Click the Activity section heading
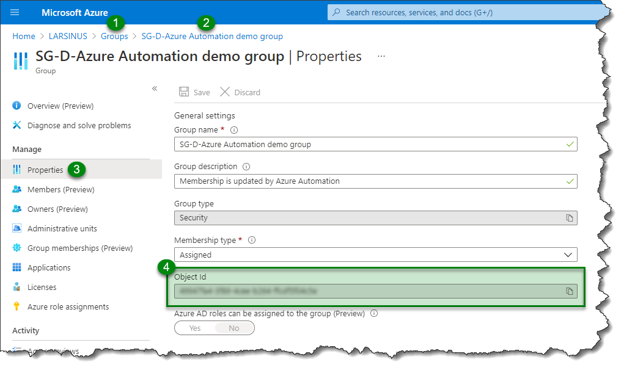The height and width of the screenshot is (373, 624). point(26,330)
